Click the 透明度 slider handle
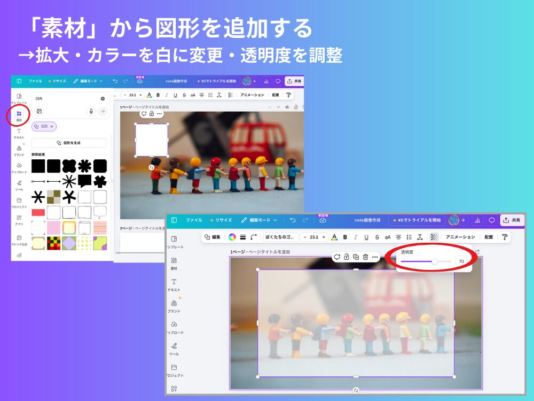This screenshot has height=401, width=534. (x=435, y=261)
